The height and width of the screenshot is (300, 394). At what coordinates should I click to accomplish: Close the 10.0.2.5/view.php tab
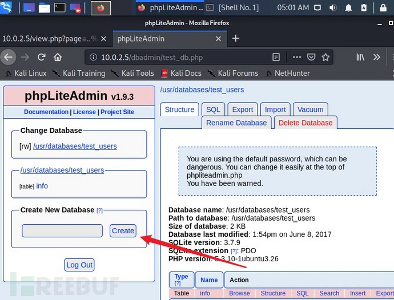coord(103,39)
